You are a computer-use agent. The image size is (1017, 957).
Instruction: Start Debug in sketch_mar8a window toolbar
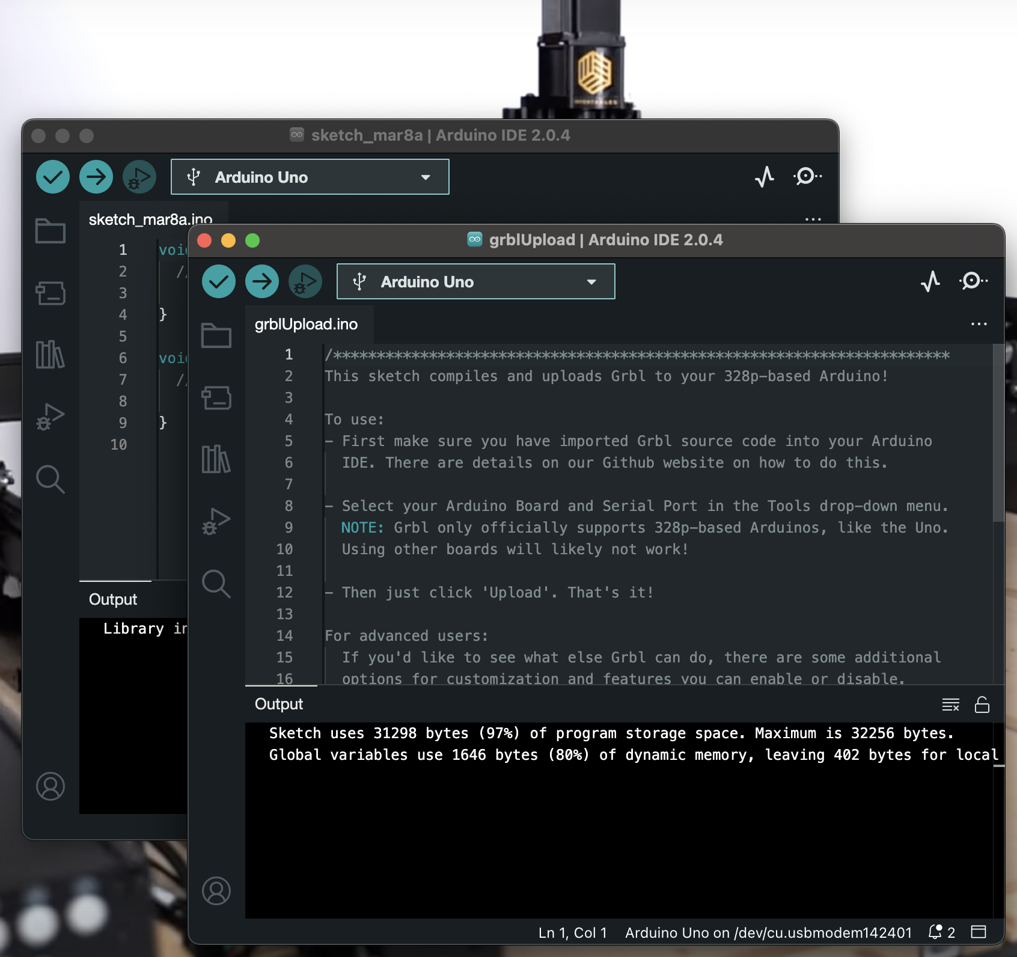click(x=139, y=177)
